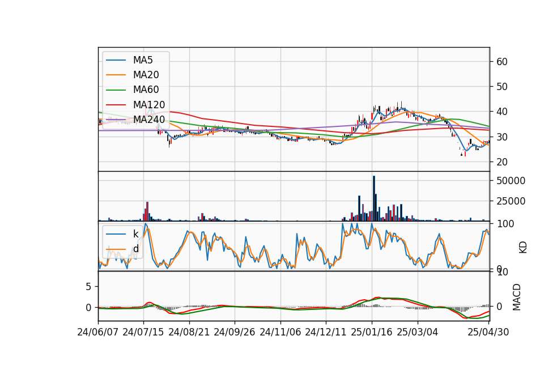
Task: Click the 24/07/15 date label
Action: tap(143, 332)
